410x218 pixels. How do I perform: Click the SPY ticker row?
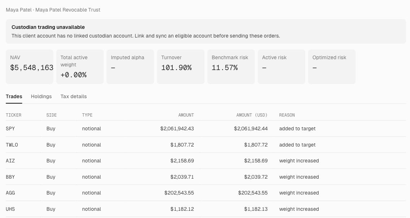[206, 128]
